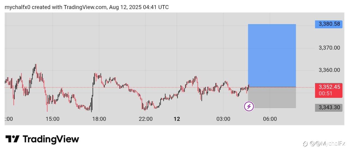
Task: Click the purple lightning bolt icon
Action: (x=249, y=106)
